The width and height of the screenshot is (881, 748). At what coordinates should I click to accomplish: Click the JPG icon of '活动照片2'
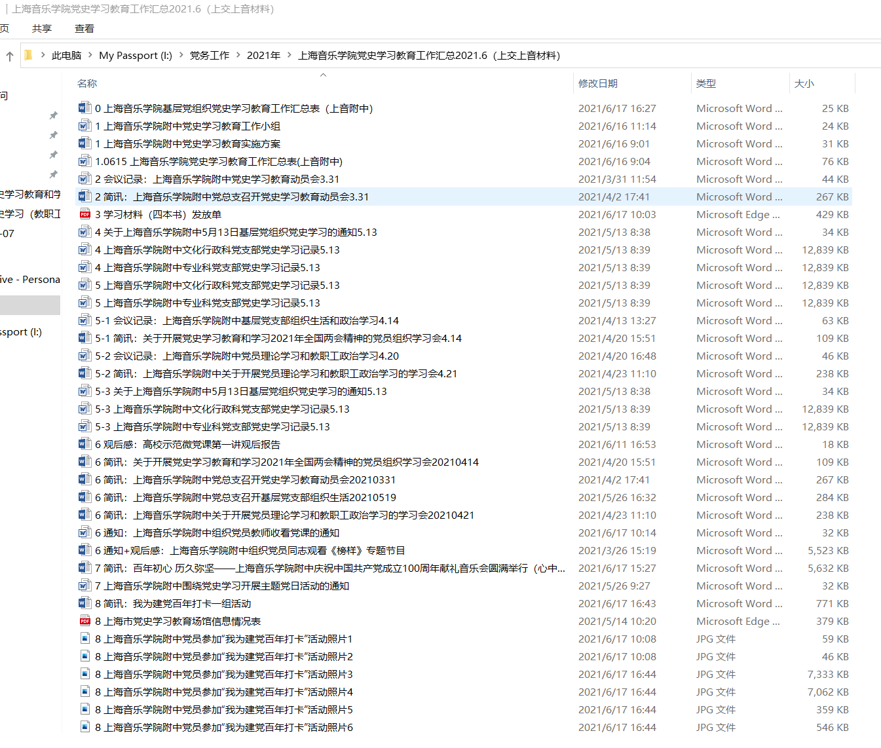tap(84, 656)
